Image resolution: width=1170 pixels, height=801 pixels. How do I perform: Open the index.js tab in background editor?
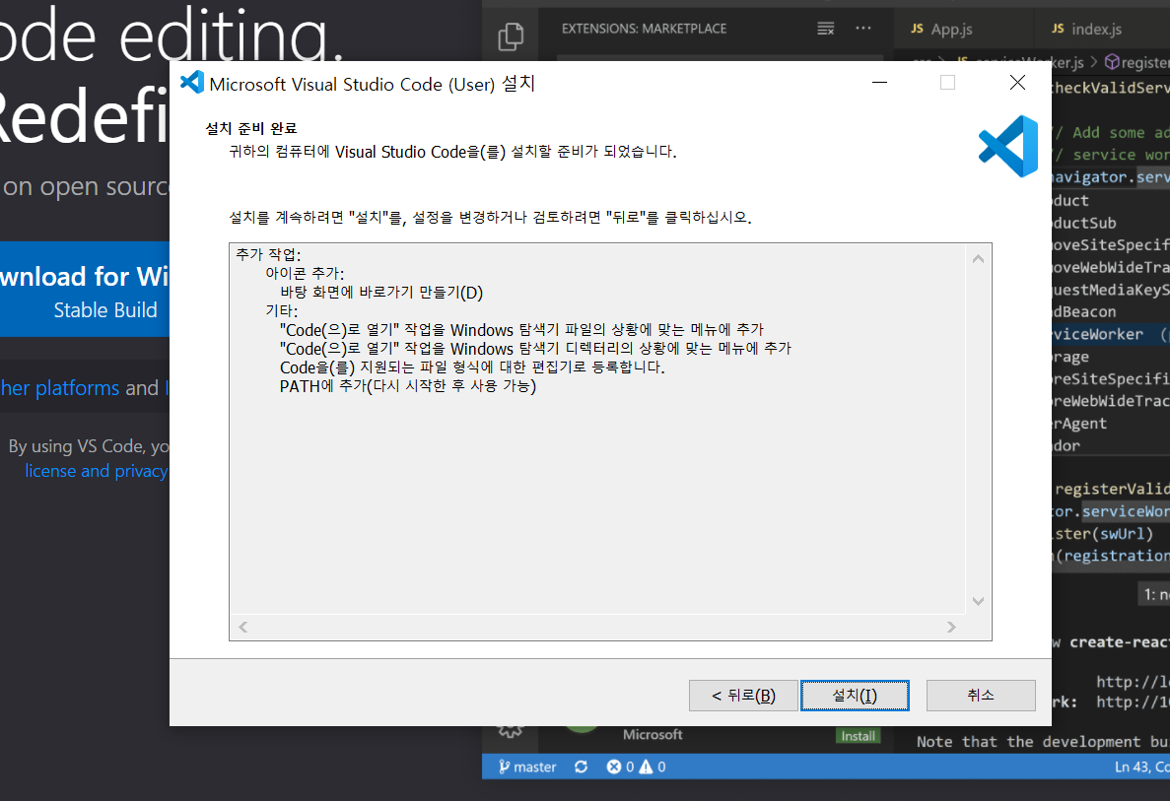pyautogui.click(x=1086, y=30)
